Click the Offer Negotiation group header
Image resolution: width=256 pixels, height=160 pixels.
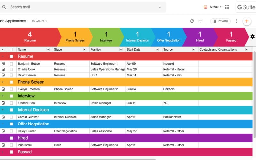pyautogui.click(x=126, y=124)
